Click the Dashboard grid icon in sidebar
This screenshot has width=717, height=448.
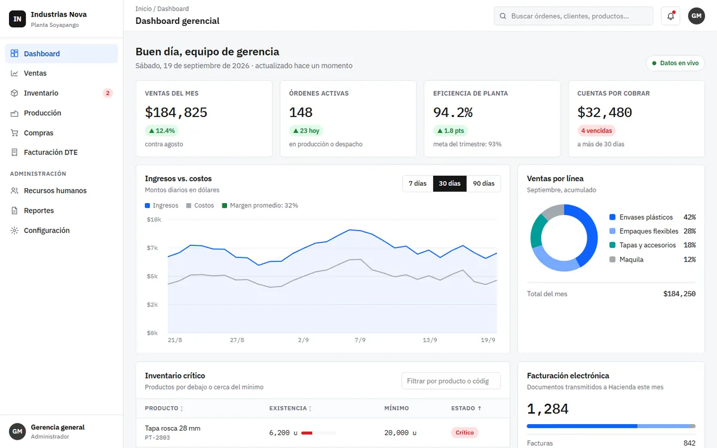pos(14,53)
